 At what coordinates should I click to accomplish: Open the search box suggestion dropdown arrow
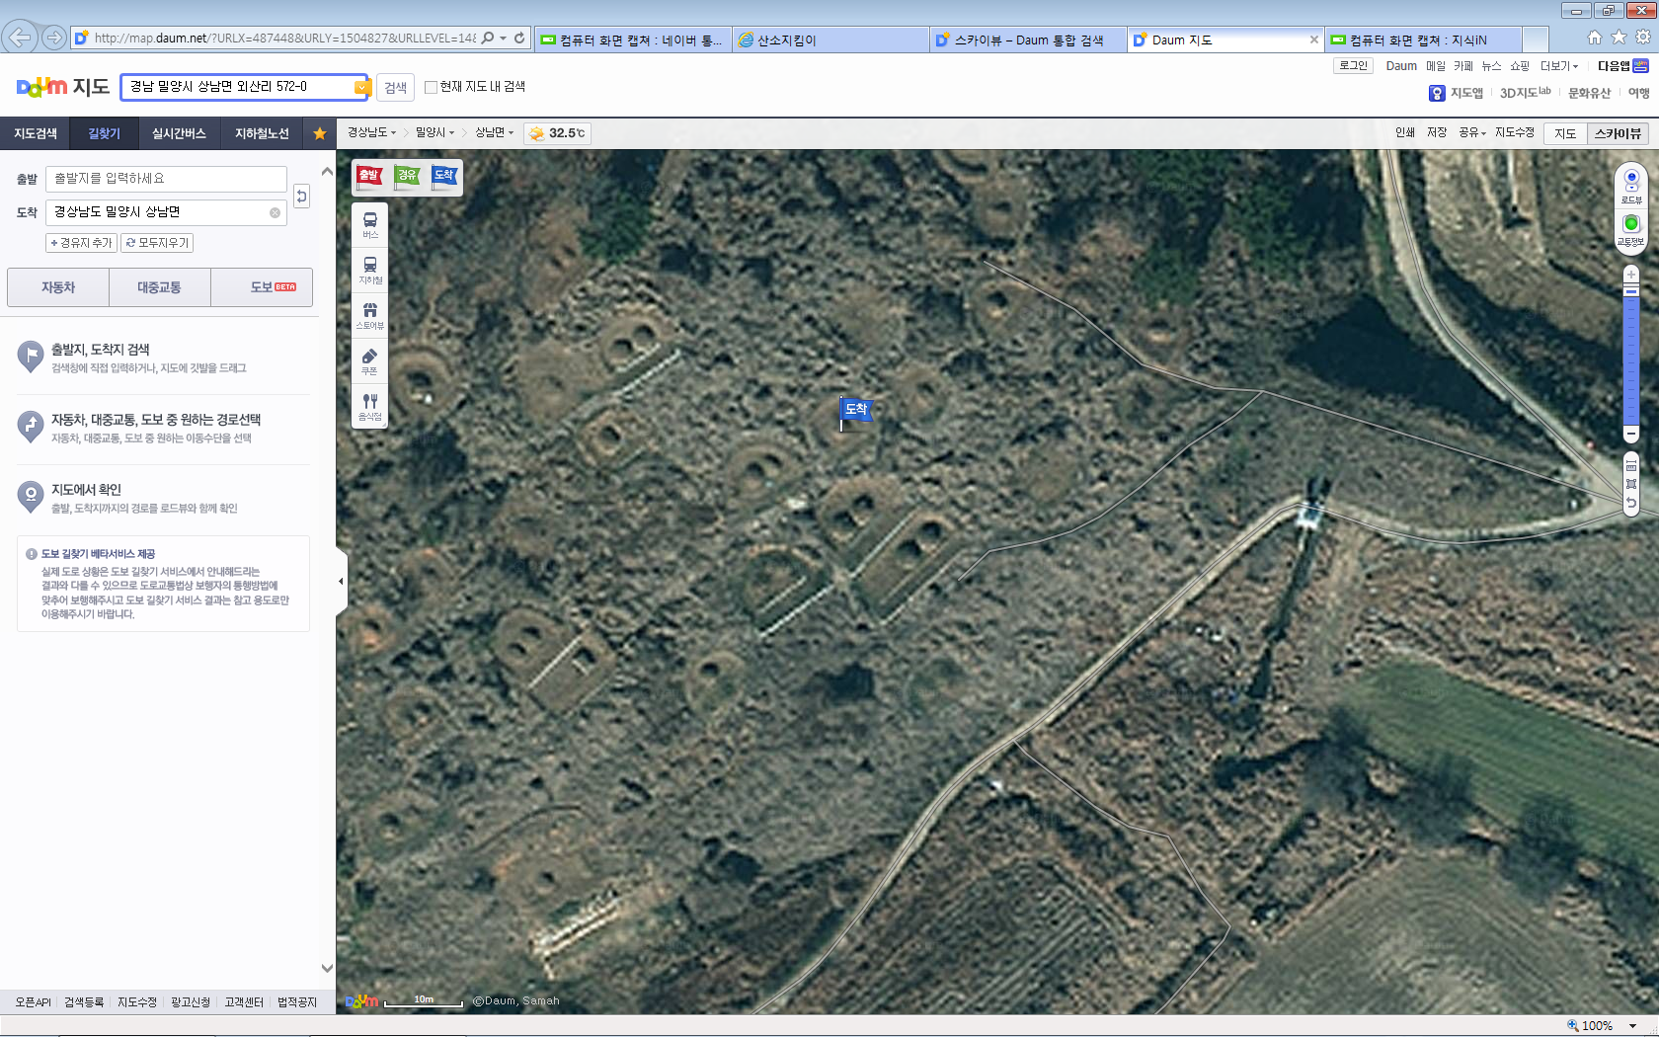(361, 88)
